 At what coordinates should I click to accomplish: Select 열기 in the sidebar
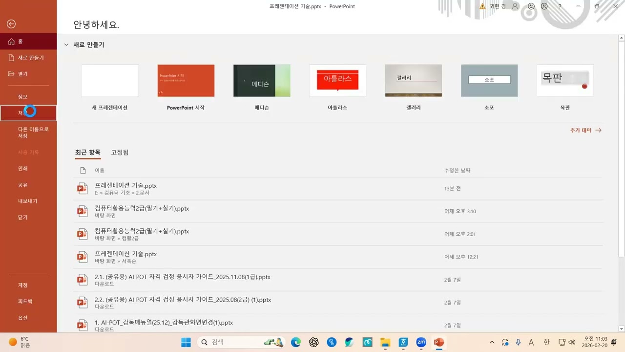coord(28,74)
